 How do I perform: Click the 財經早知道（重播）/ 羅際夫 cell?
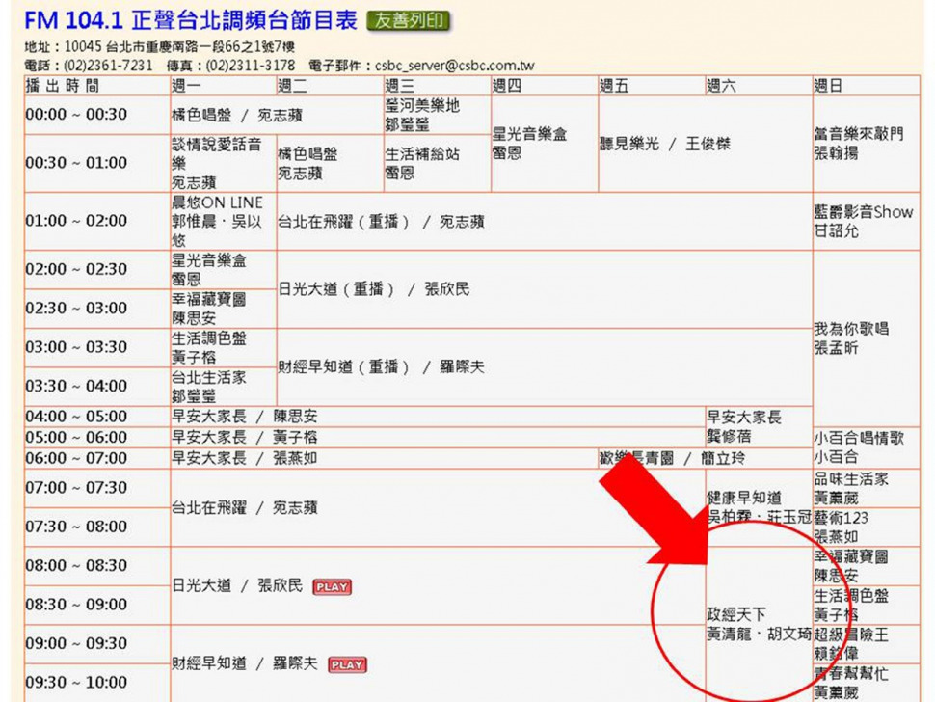point(545,366)
